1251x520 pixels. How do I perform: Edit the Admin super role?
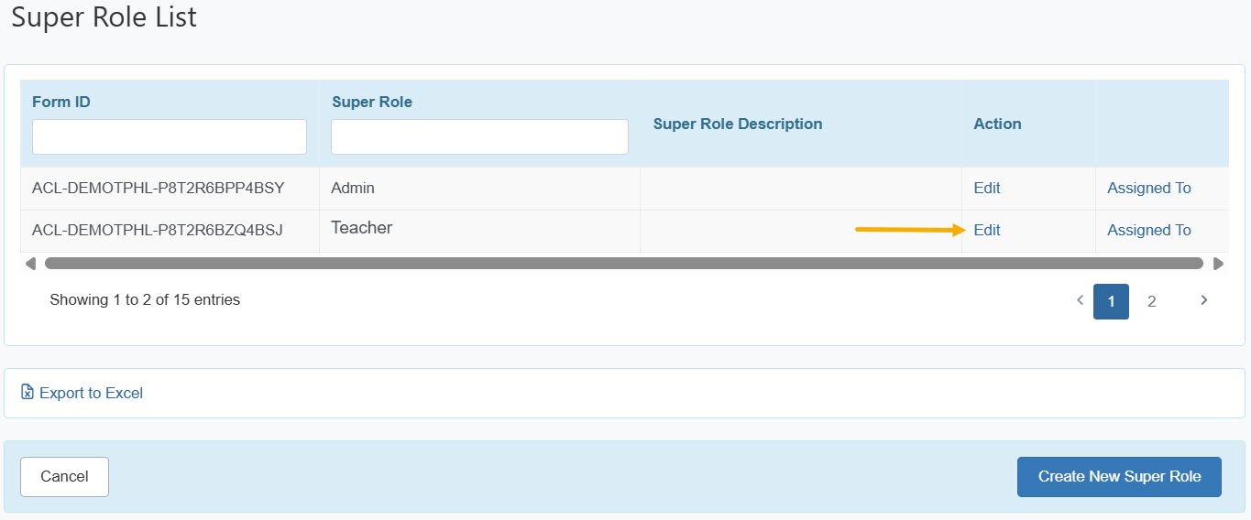986,189
